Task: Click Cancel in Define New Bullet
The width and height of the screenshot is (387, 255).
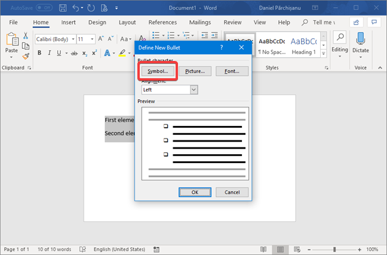Action: click(232, 192)
